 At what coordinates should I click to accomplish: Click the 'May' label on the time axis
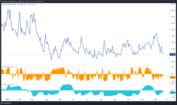[60, 99]
